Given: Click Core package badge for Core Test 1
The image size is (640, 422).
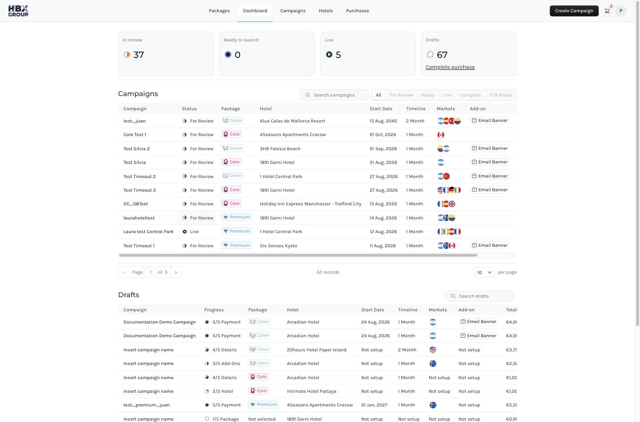Looking at the screenshot, I should click(231, 134).
